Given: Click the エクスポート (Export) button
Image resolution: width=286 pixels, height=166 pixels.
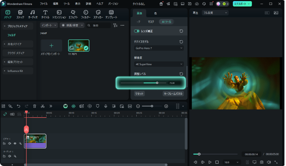Looking at the screenshot, I should [242, 4].
